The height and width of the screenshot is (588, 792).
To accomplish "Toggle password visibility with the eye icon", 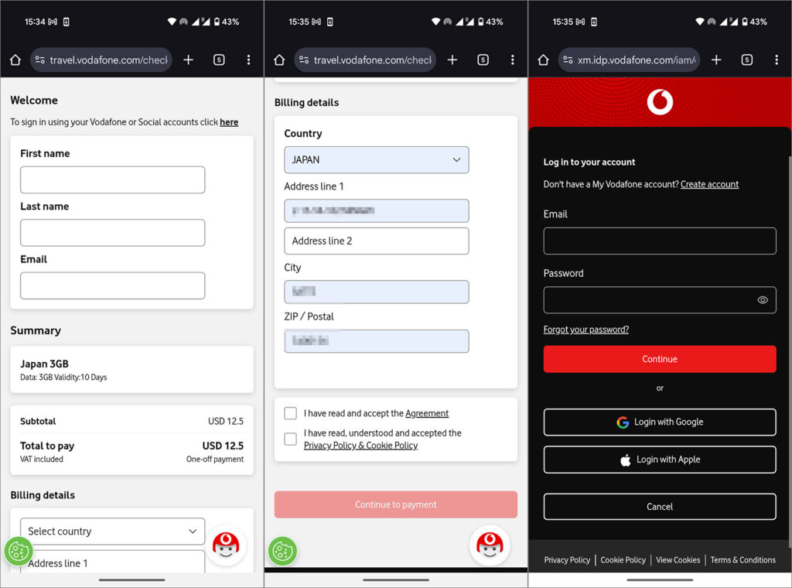I will tap(763, 300).
